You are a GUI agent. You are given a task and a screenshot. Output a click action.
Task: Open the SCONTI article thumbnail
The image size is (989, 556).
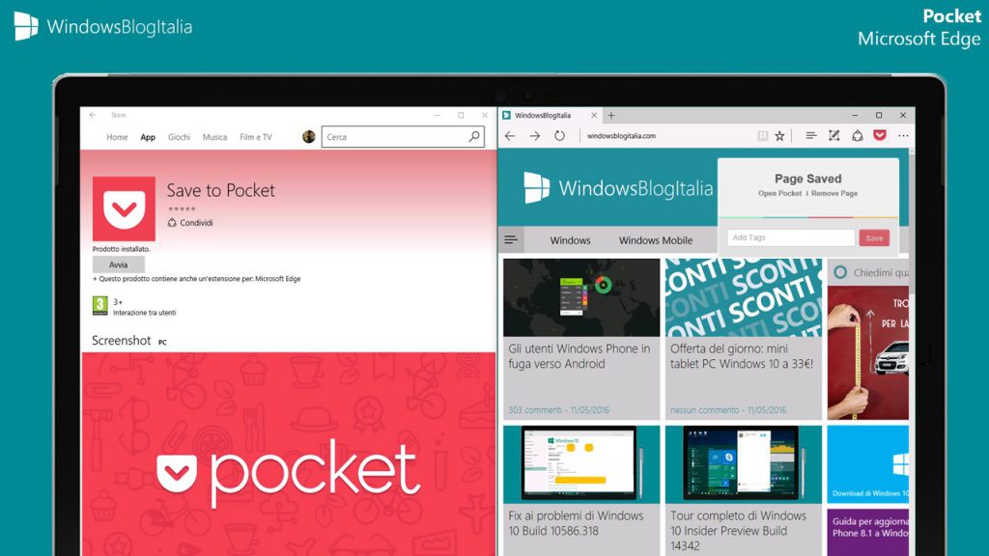click(x=744, y=297)
